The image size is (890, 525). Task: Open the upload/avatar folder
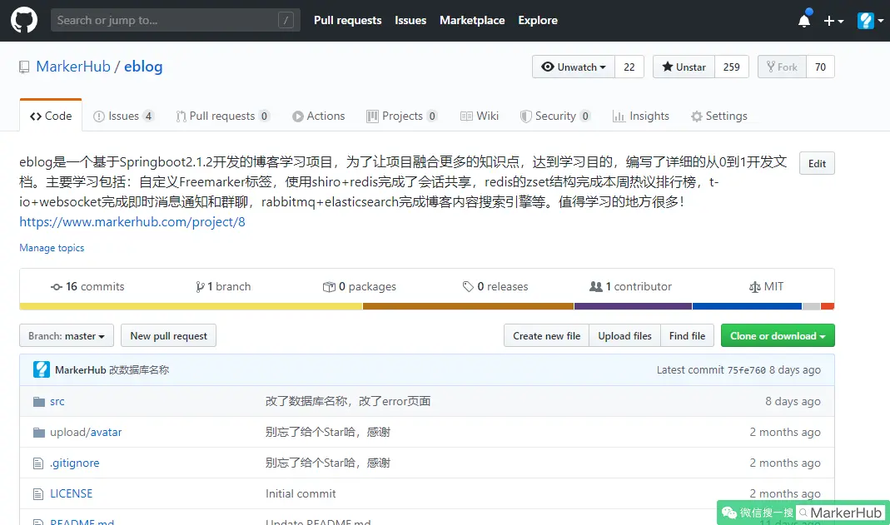[86, 432]
